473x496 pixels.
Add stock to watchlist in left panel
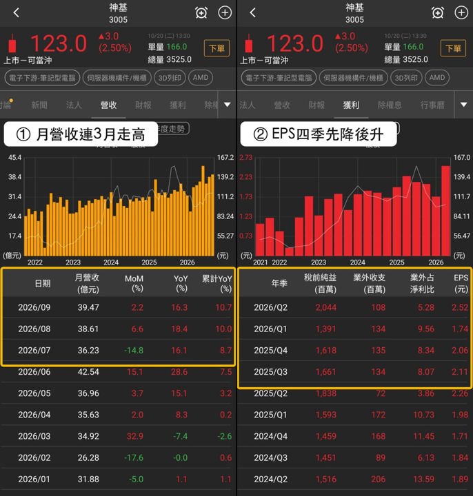pyautogui.click(x=225, y=12)
